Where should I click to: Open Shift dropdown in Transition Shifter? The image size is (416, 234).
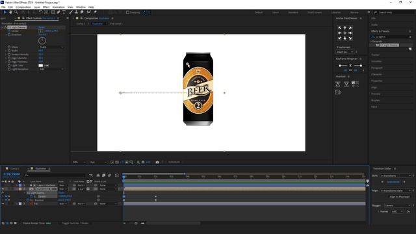click(x=396, y=175)
